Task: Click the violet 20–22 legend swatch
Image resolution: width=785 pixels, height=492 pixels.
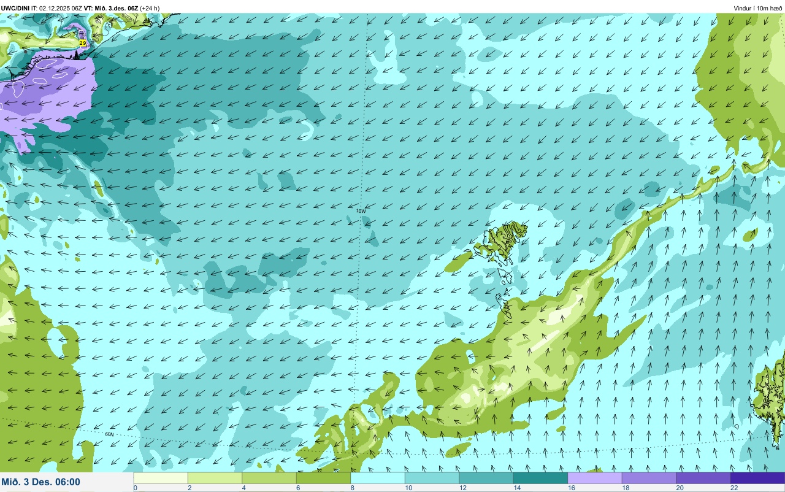Action: point(703,478)
